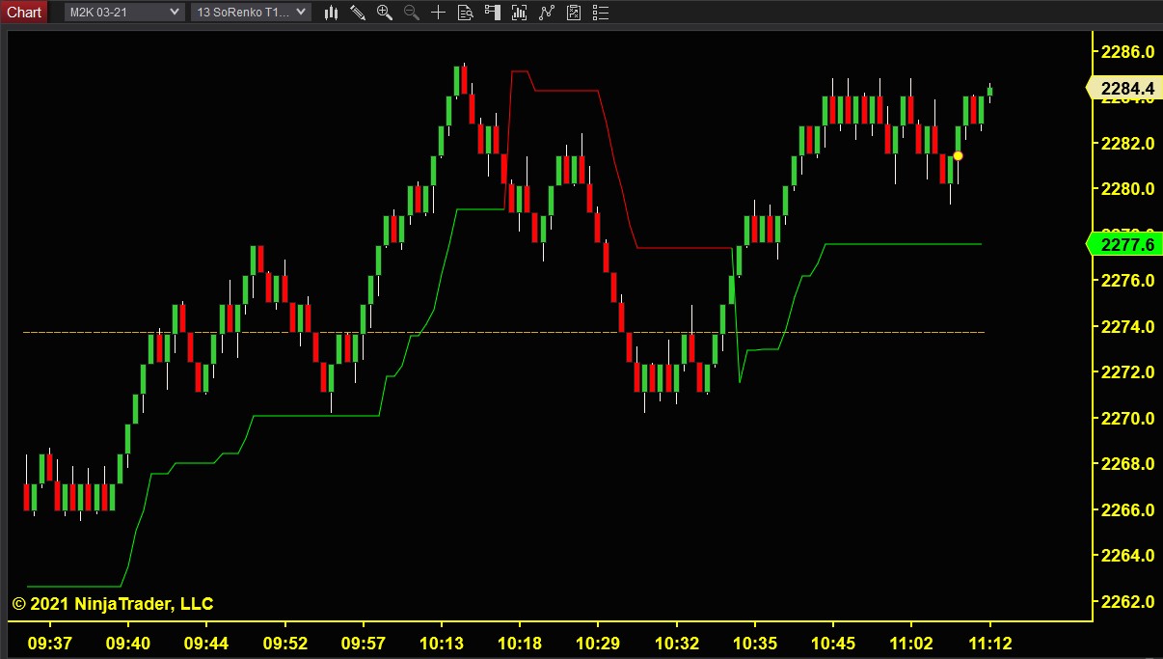Click the 2276.0 price axis label
Screen dimensions: 1163x659
coord(1127,280)
